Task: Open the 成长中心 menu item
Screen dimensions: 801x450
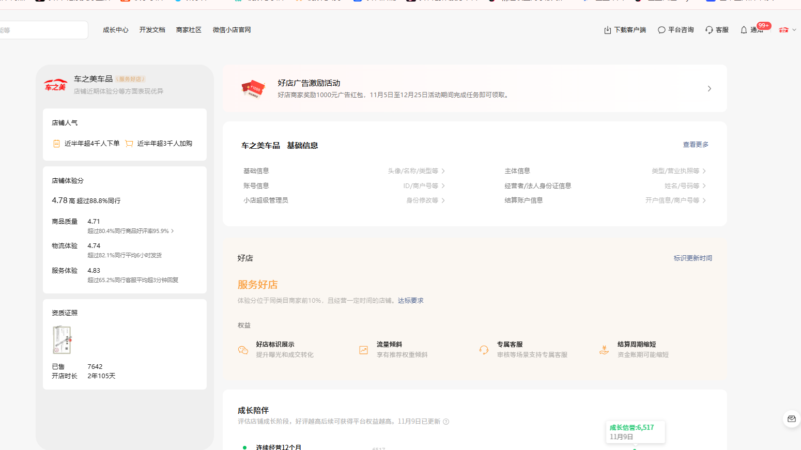Action: (x=116, y=30)
